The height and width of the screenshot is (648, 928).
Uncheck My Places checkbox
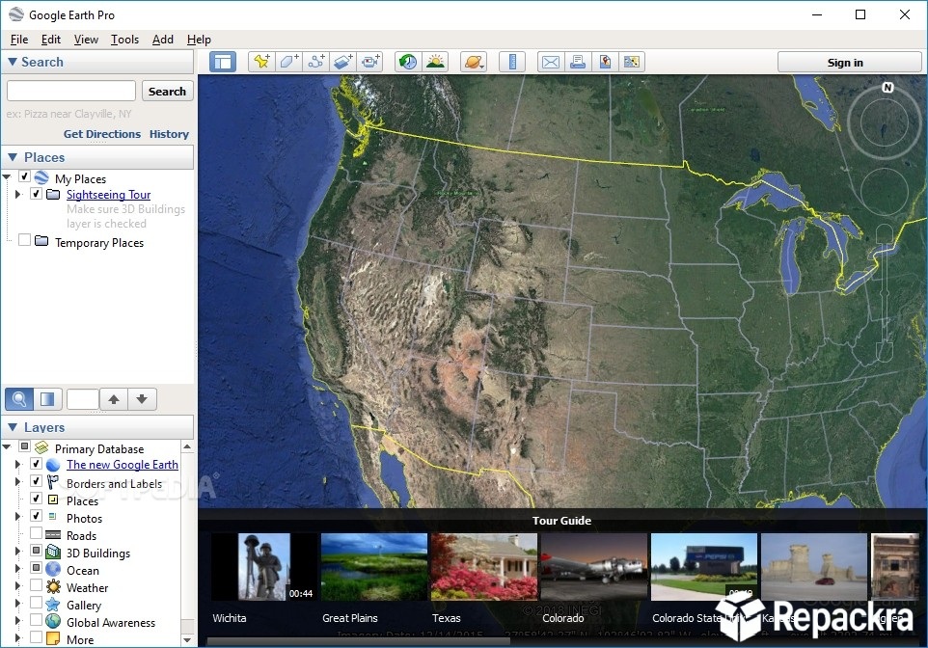[24, 176]
